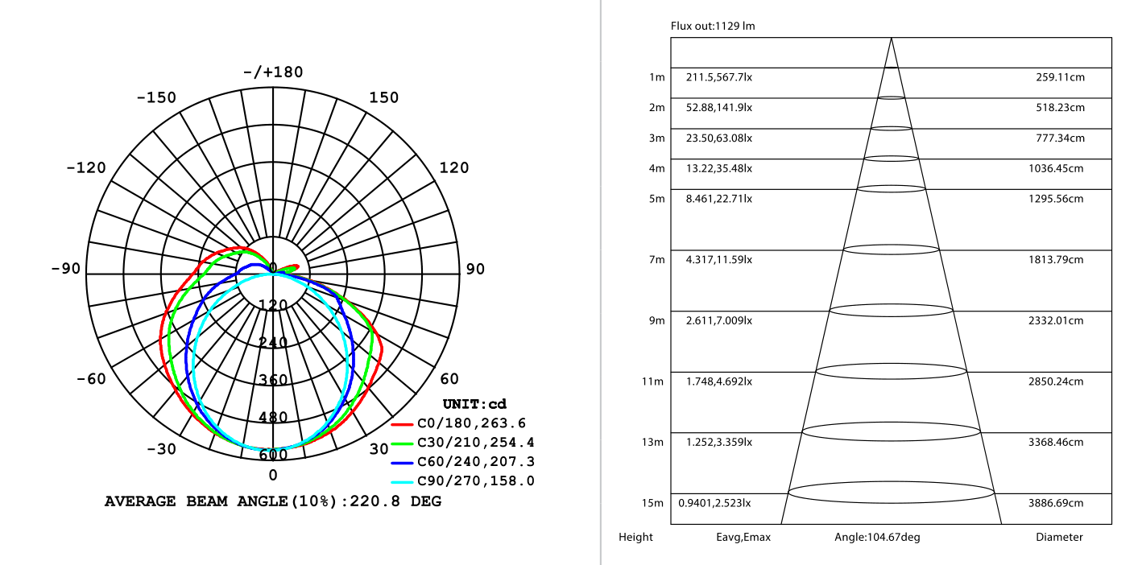Click the 60 angle label

(x=449, y=379)
